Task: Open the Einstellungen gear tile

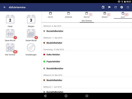Action: [31, 49]
